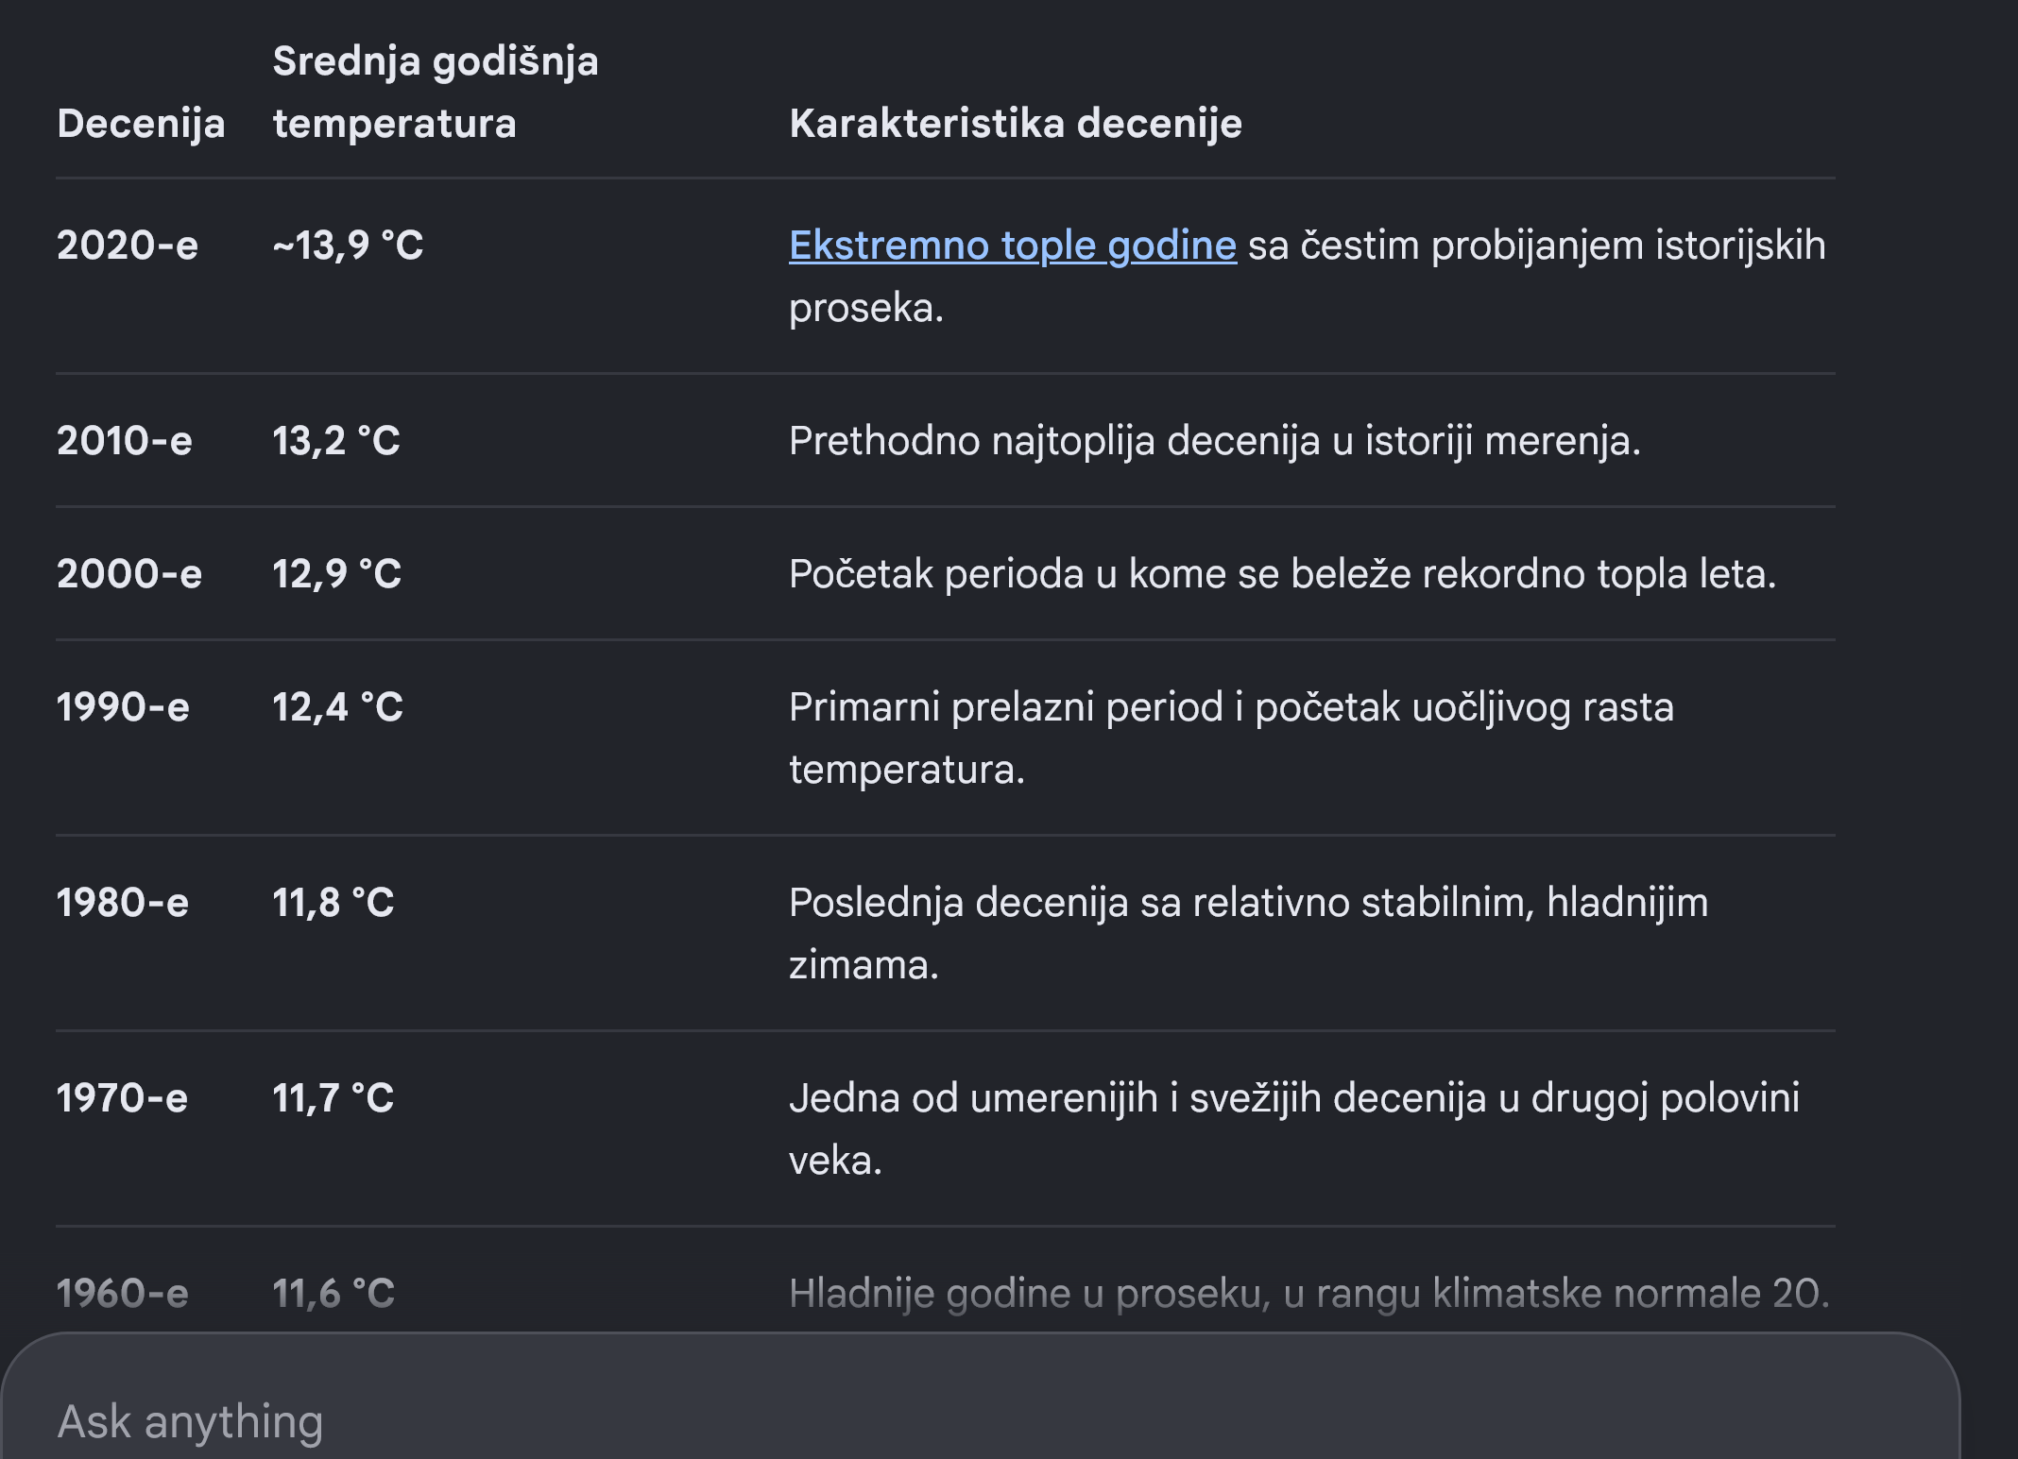Click the Prethodno najtoplija decenija description
The height and width of the screenshot is (1459, 2018).
[x=1215, y=441]
